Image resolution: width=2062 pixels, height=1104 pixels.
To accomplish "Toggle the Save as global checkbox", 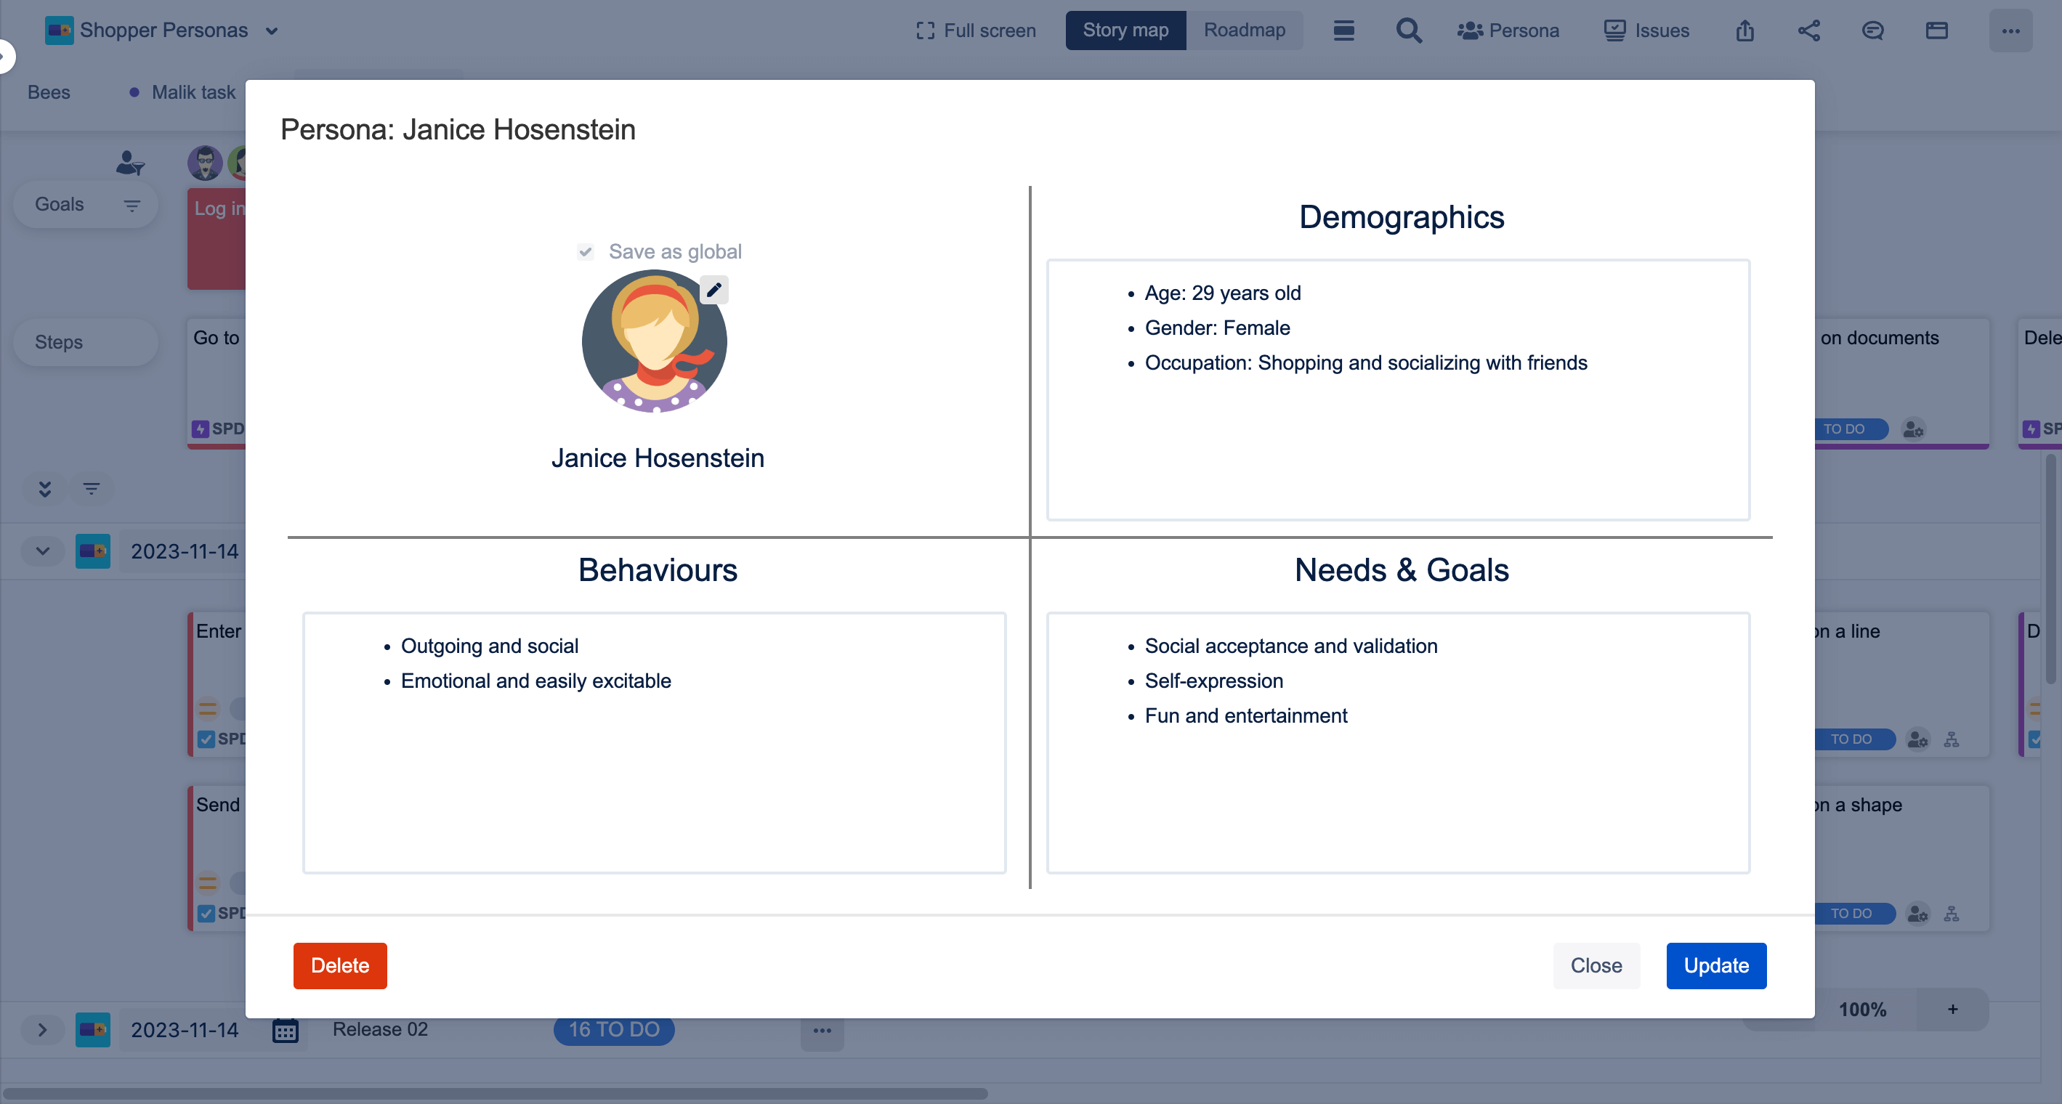I will 586,251.
